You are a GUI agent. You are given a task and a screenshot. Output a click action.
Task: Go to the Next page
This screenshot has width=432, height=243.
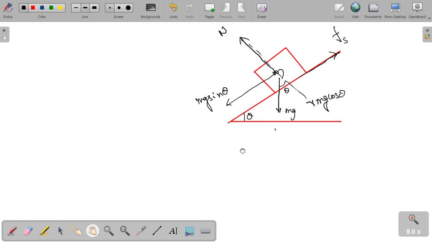[242, 11]
